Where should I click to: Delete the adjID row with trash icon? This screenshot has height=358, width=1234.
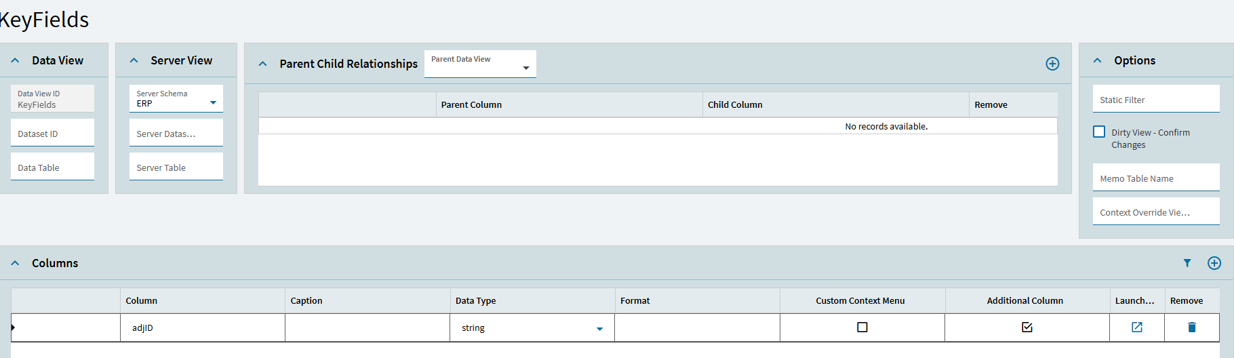tap(1192, 327)
